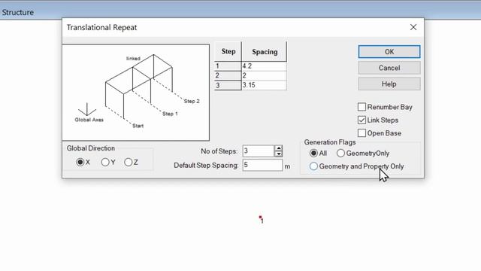Click the Spacing column header
This screenshot has height=271, width=481.
[265, 52]
